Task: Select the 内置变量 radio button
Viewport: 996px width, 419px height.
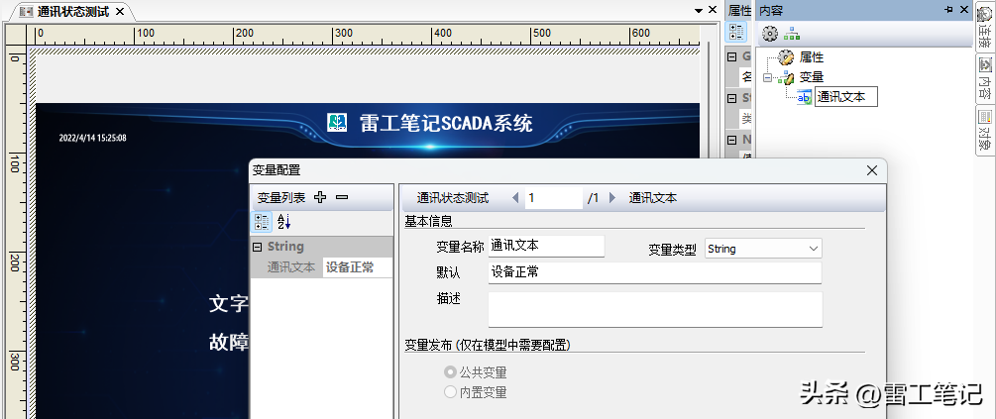Action: pyautogui.click(x=451, y=392)
